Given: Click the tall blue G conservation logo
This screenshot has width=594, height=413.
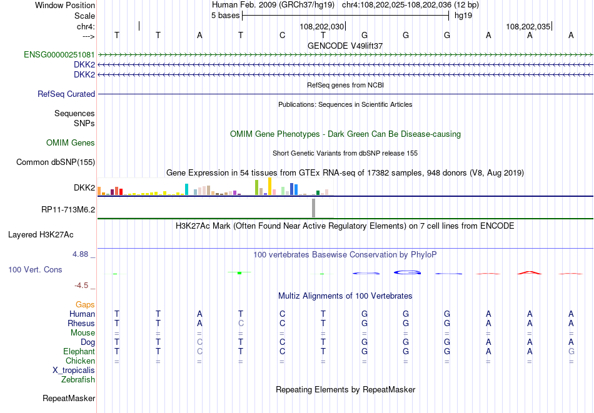Looking at the screenshot, I should point(407,272).
